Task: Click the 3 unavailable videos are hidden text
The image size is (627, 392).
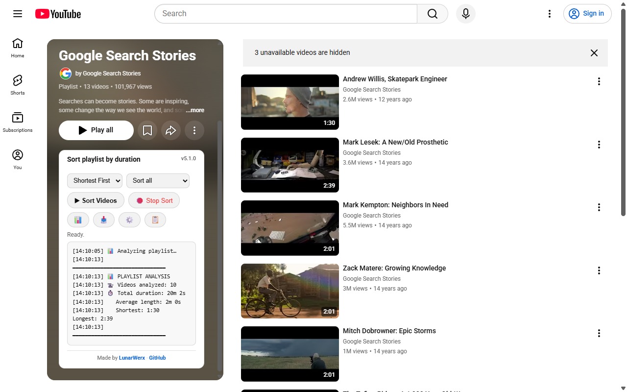Action: click(302, 52)
